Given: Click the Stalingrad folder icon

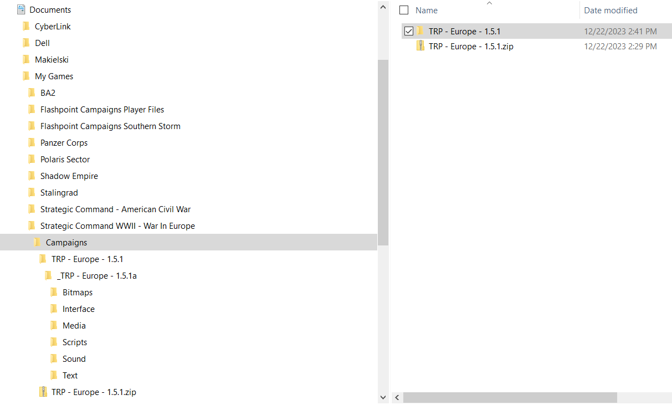Looking at the screenshot, I should [x=32, y=192].
